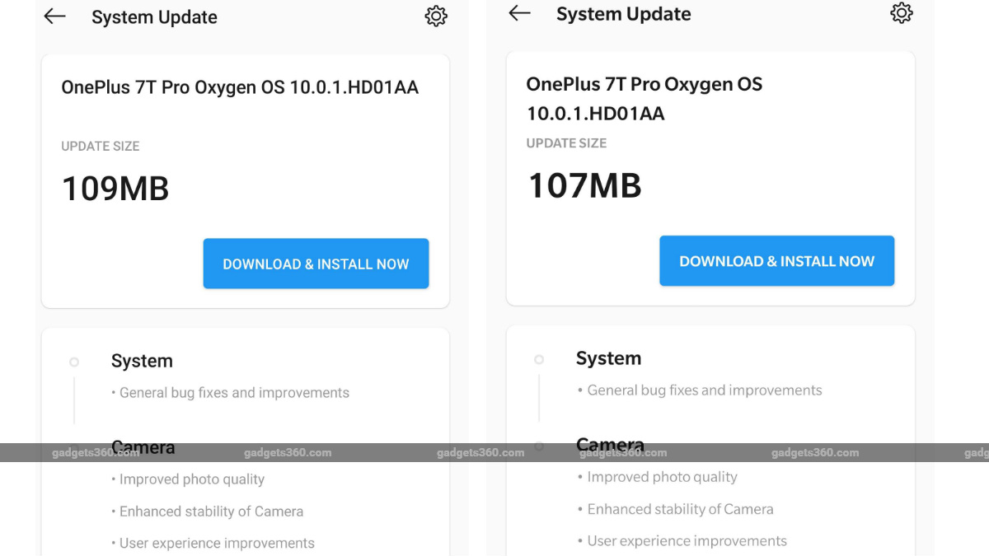The width and height of the screenshot is (989, 556).
Task: Click right screen's System Update title
Action: [x=624, y=14]
